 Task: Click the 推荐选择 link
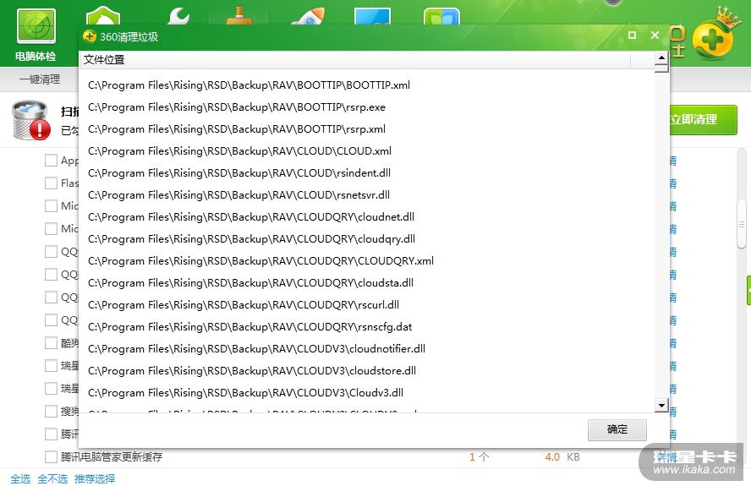[95, 478]
